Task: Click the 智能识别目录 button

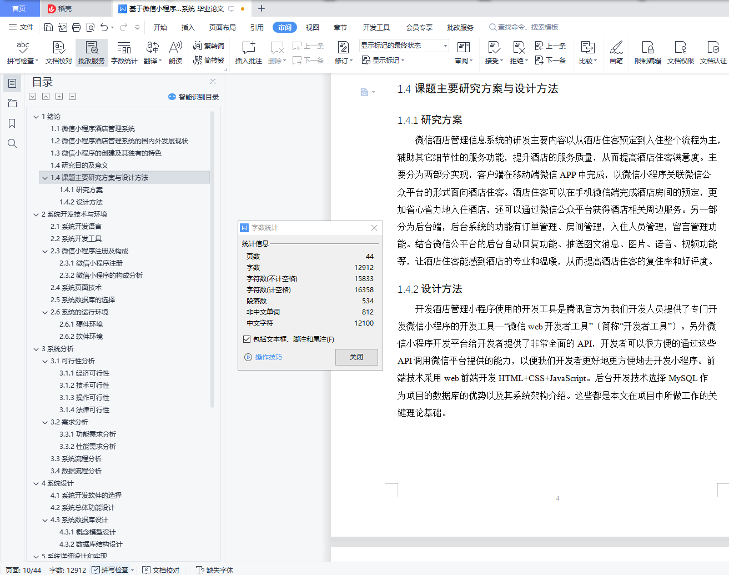Action: click(x=193, y=97)
